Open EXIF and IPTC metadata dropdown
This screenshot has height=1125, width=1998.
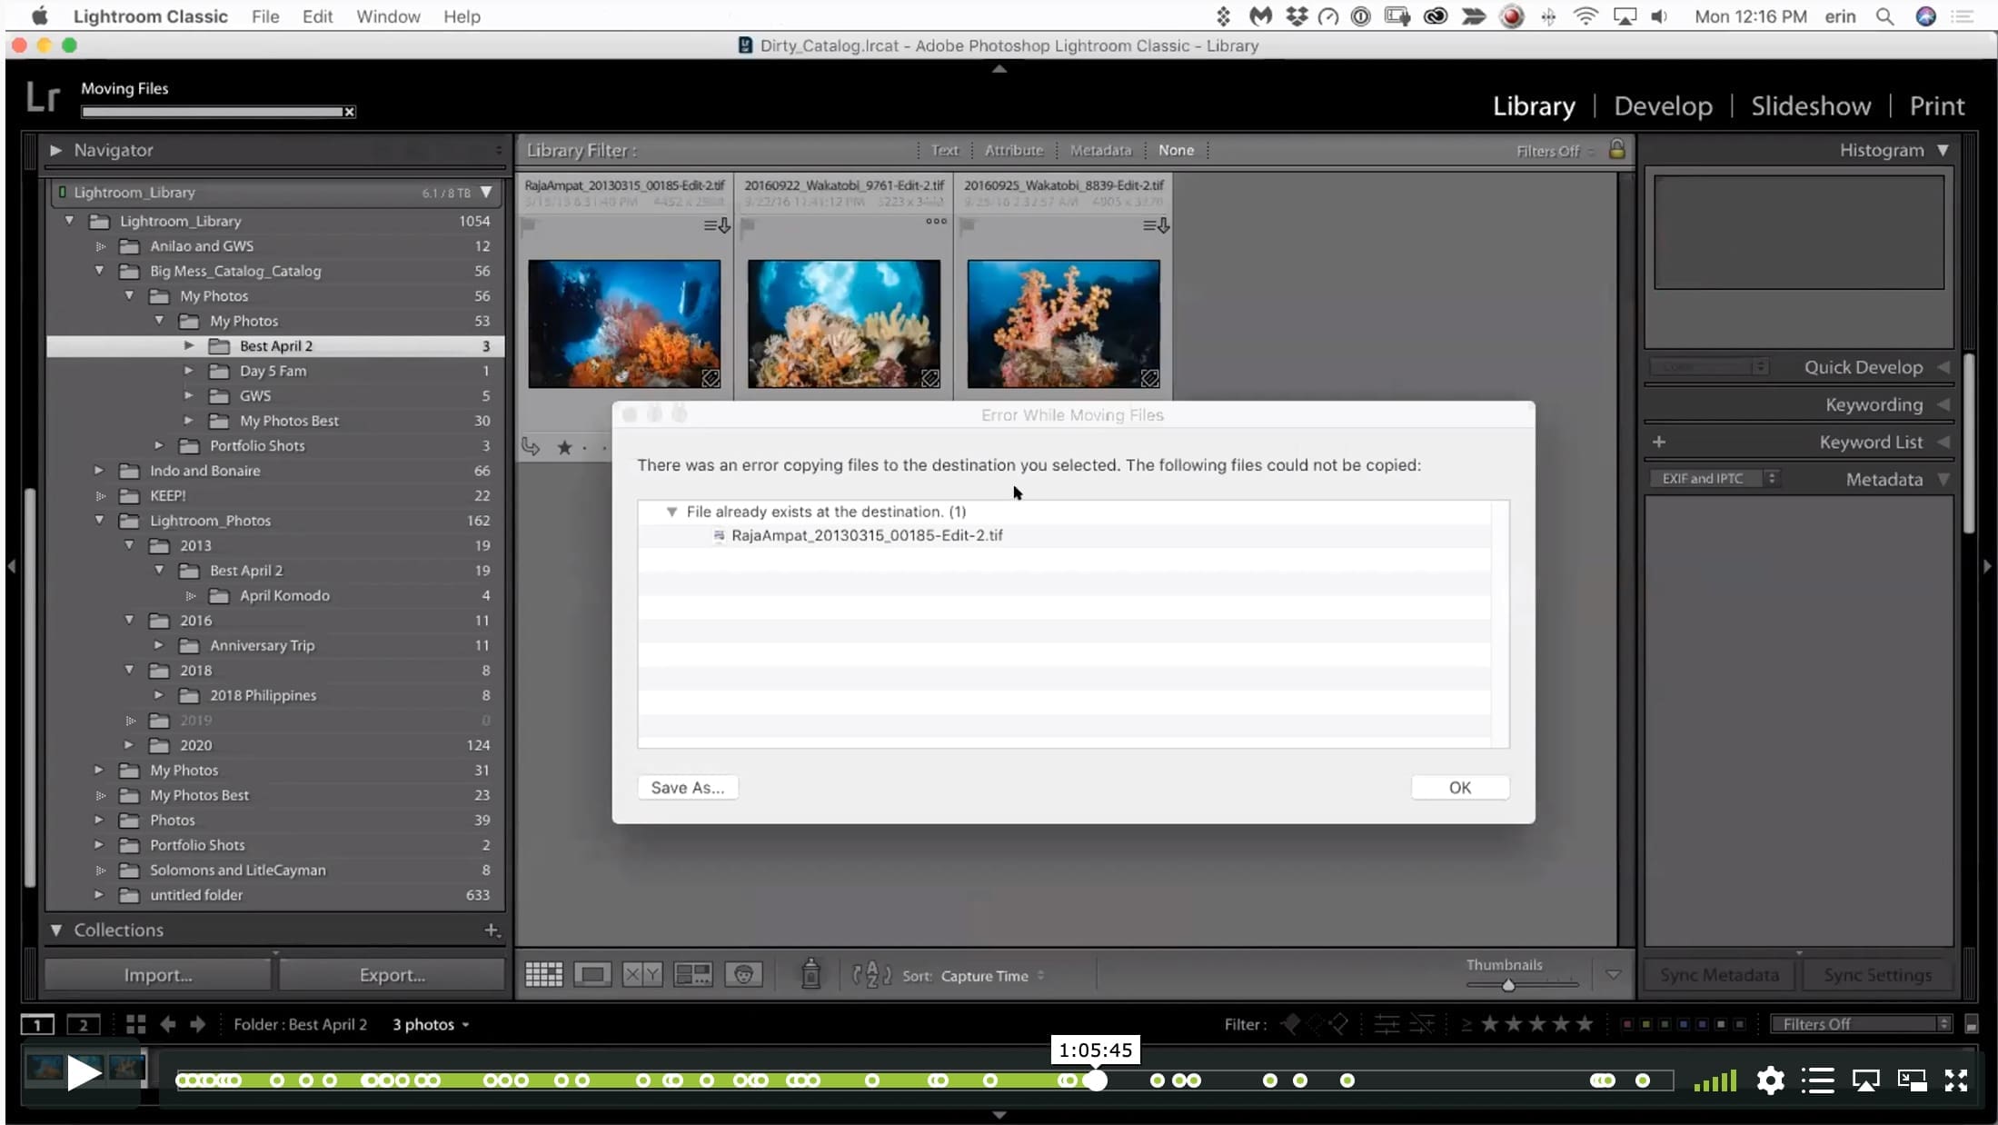[x=1715, y=478]
